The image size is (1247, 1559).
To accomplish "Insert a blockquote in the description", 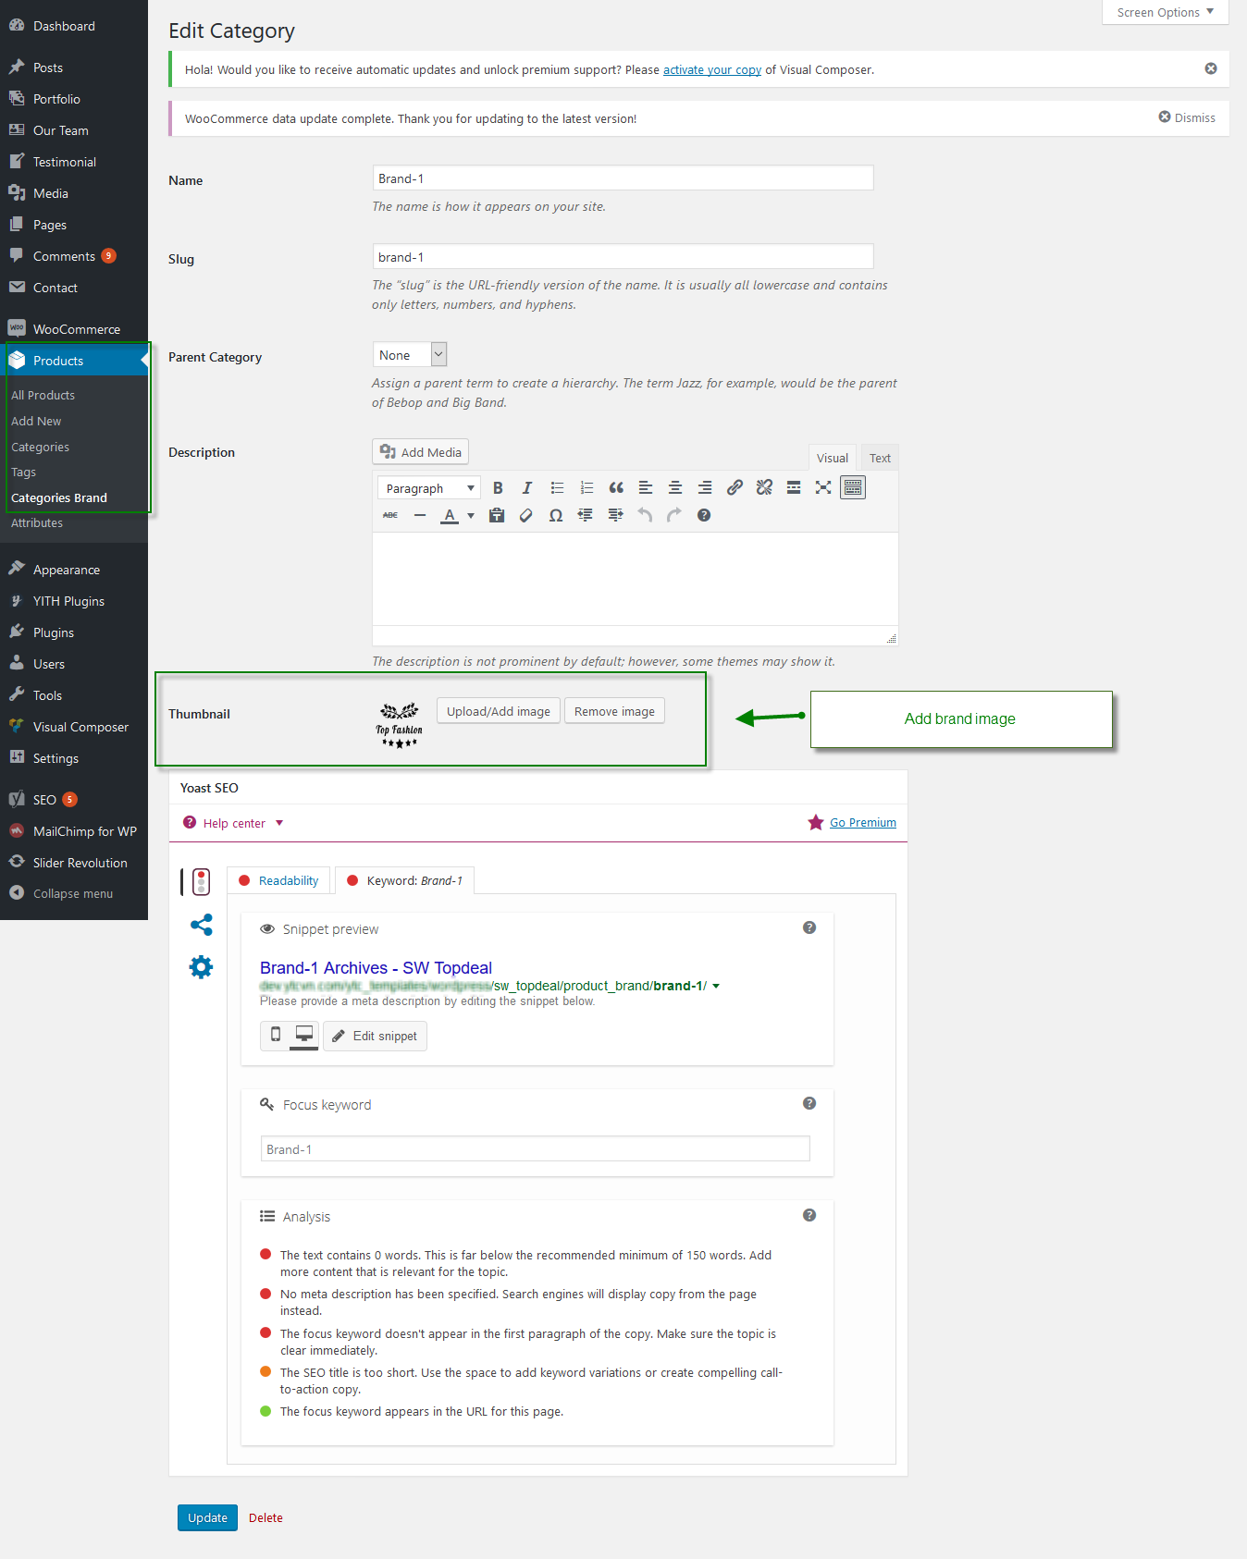I will click(616, 488).
